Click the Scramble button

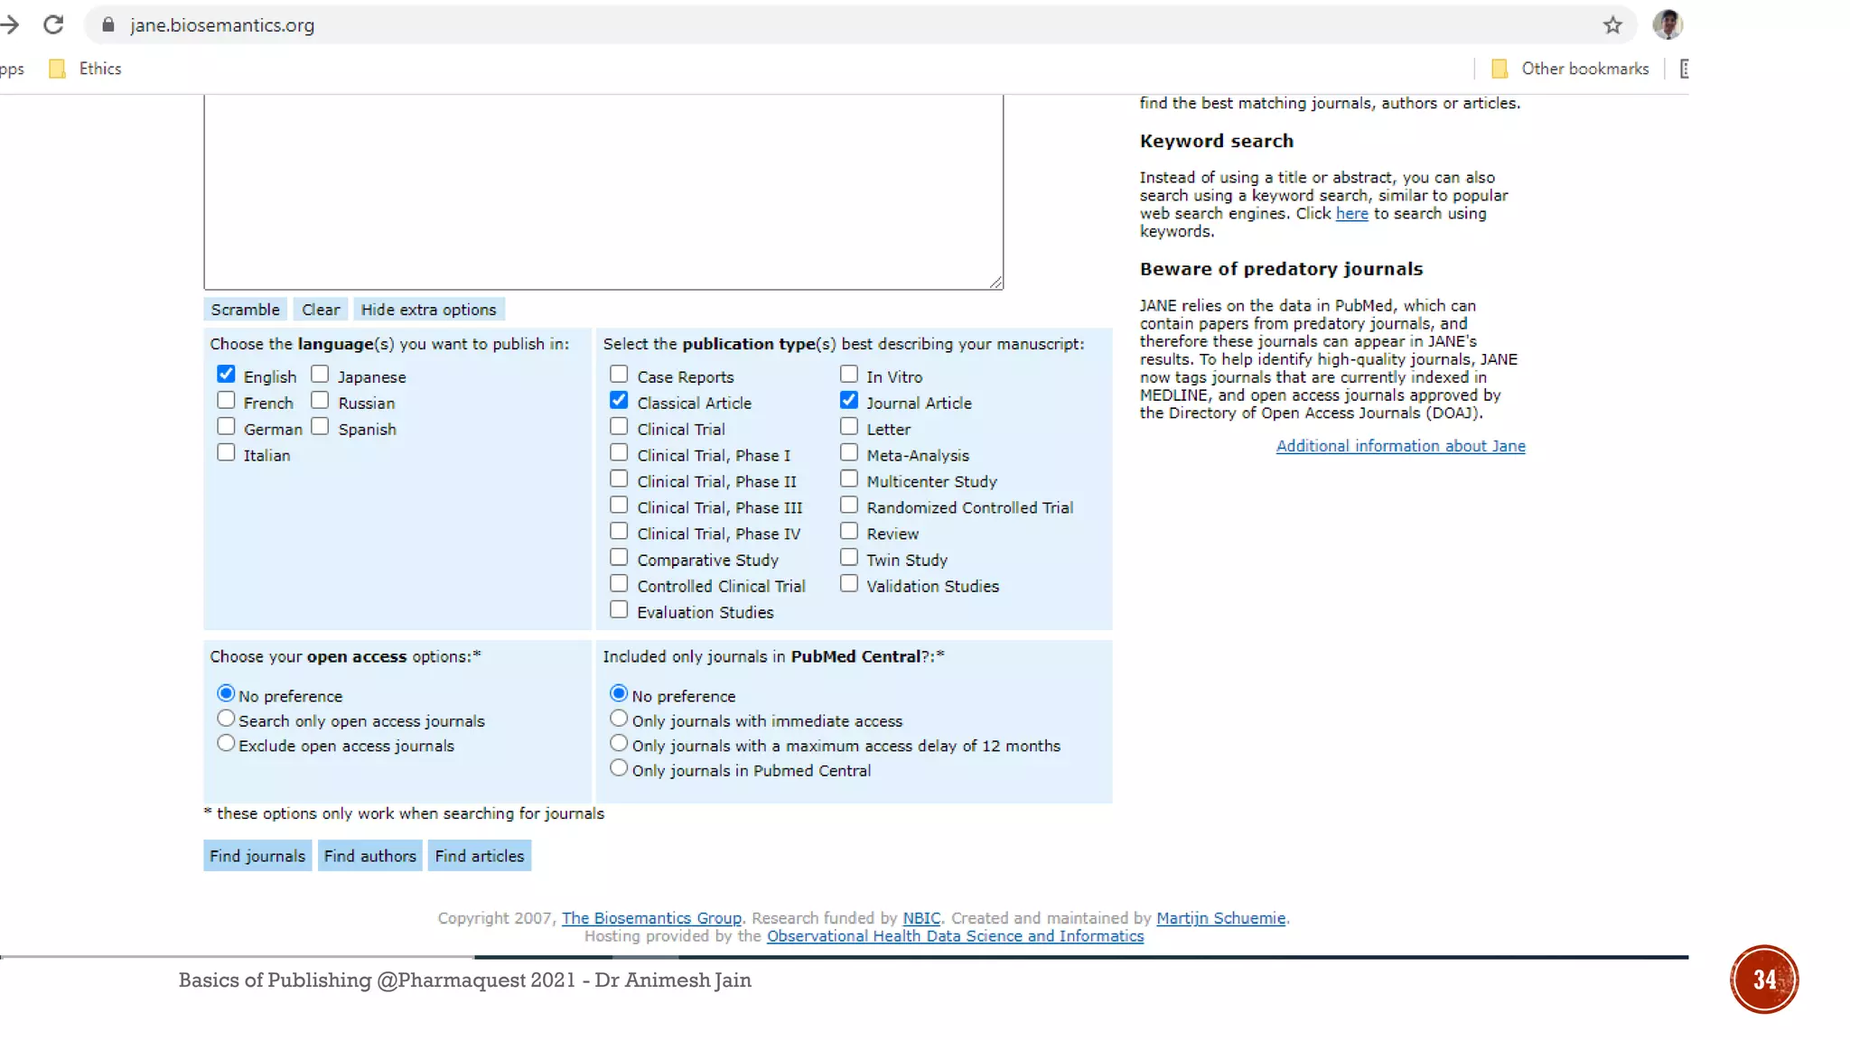click(245, 310)
